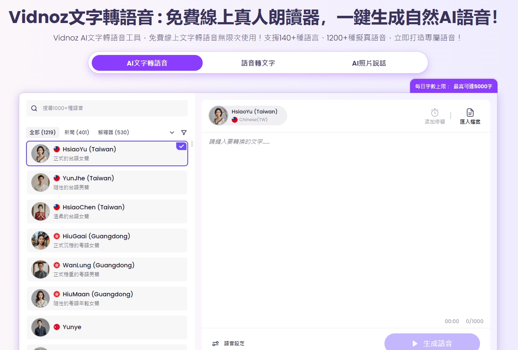Select the 解釋器 (530) category tab
The image size is (518, 350).
point(113,133)
